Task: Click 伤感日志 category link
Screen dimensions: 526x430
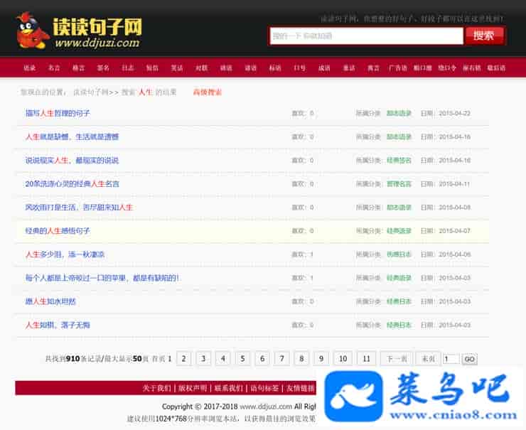Action: point(399,254)
